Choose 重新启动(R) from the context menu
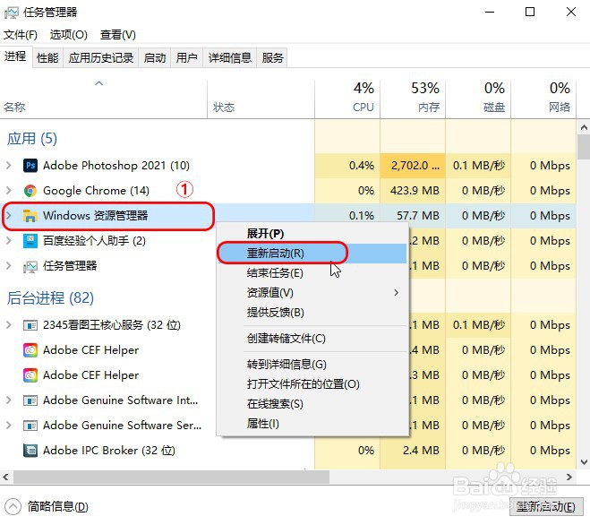This screenshot has height=525, width=590. click(x=276, y=254)
